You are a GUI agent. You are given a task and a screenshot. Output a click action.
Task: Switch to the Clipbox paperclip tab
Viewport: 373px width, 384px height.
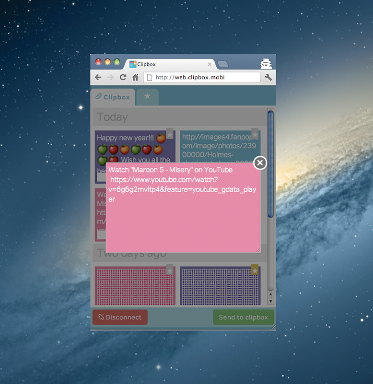(113, 97)
